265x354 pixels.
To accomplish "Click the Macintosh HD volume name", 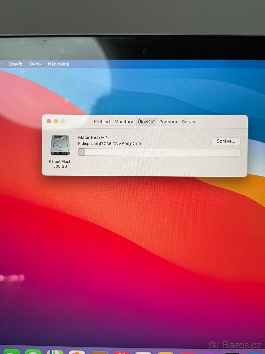I will pos(93,137).
